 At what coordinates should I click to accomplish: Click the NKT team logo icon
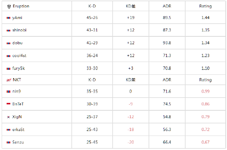(x=9, y=80)
